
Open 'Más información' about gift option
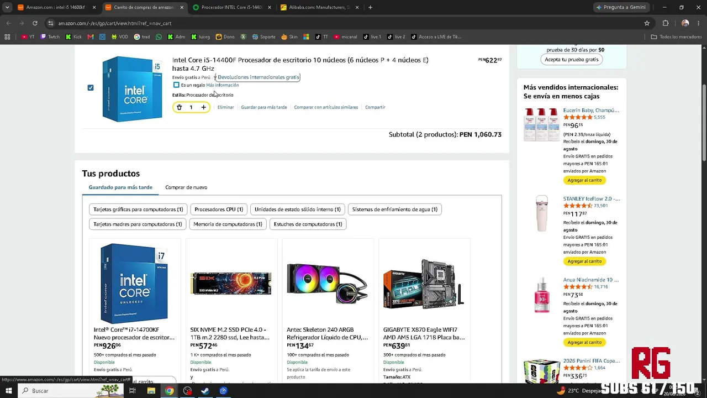click(x=223, y=85)
